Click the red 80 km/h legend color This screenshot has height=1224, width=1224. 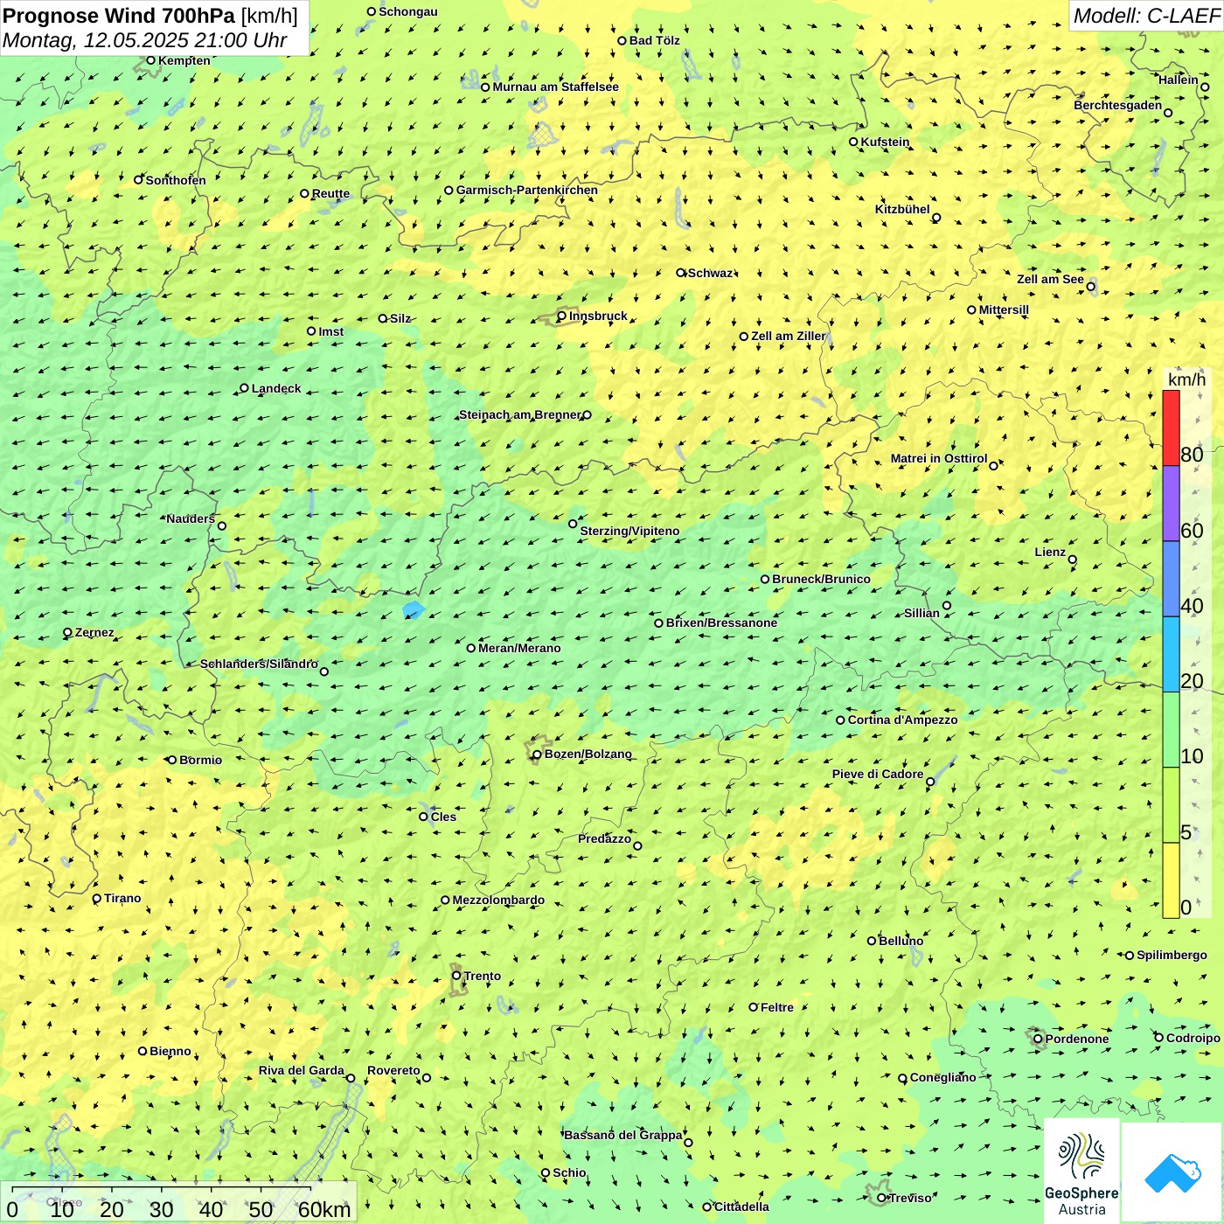pyautogui.click(x=1172, y=428)
